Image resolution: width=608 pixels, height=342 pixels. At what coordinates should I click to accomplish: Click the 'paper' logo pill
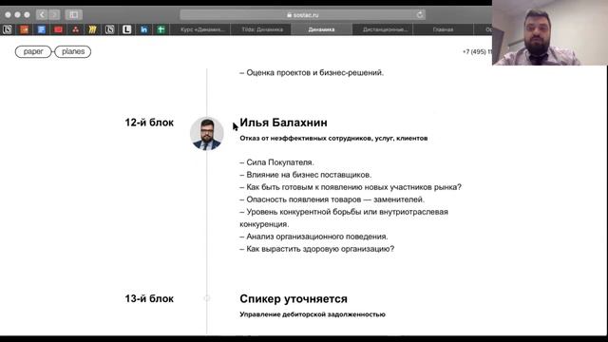[x=33, y=51]
